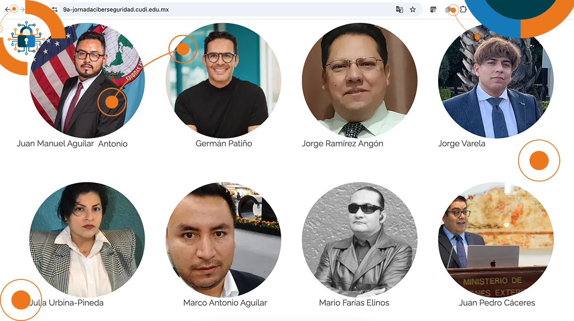Toggle translation of the speakers page

click(x=399, y=9)
